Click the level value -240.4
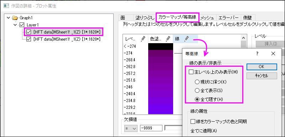Screen dimensions: 285x137 point(130,93)
